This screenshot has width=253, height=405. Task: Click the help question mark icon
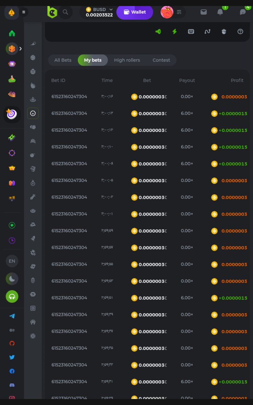point(240,31)
